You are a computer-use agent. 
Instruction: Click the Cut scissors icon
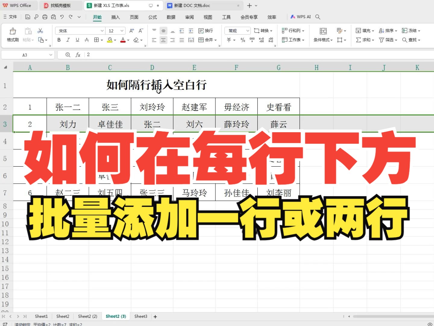coord(40,31)
